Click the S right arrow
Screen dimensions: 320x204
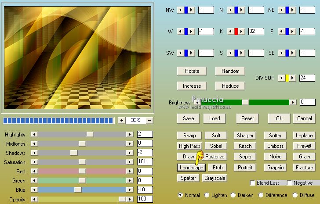[241, 53]
